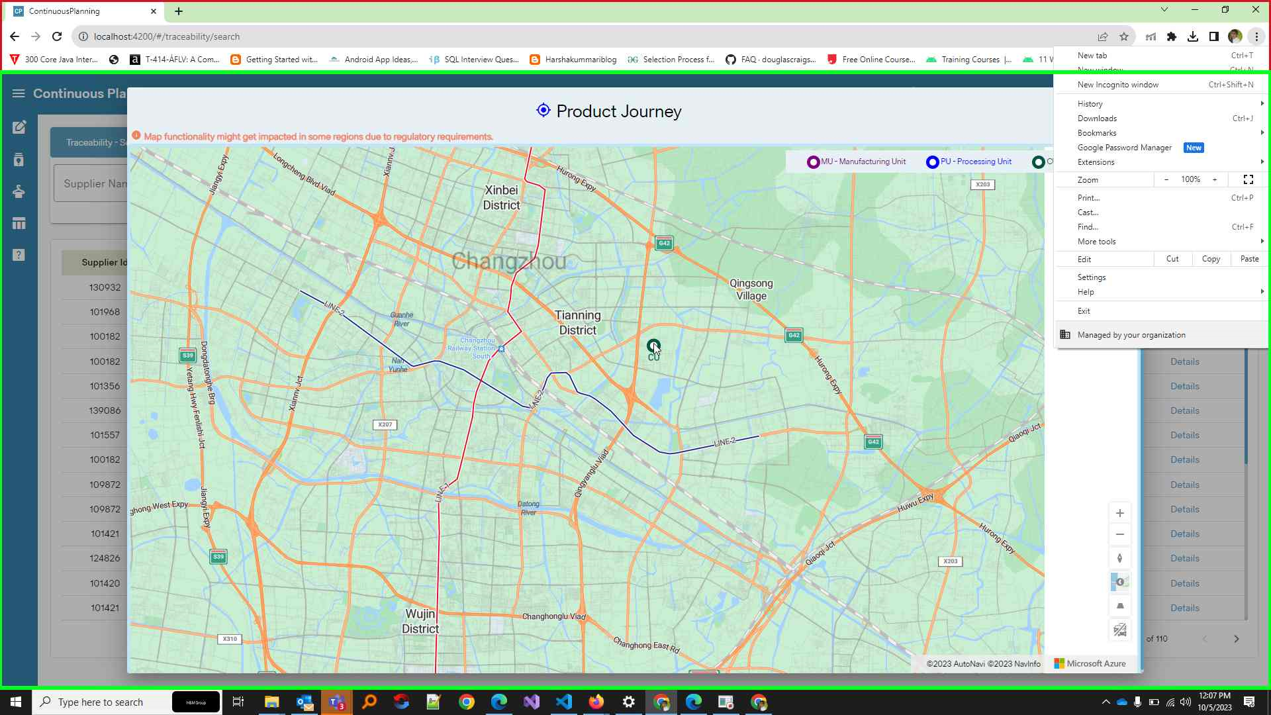Expand Help submenu
Image resolution: width=1271 pixels, height=715 pixels.
coord(1162,292)
